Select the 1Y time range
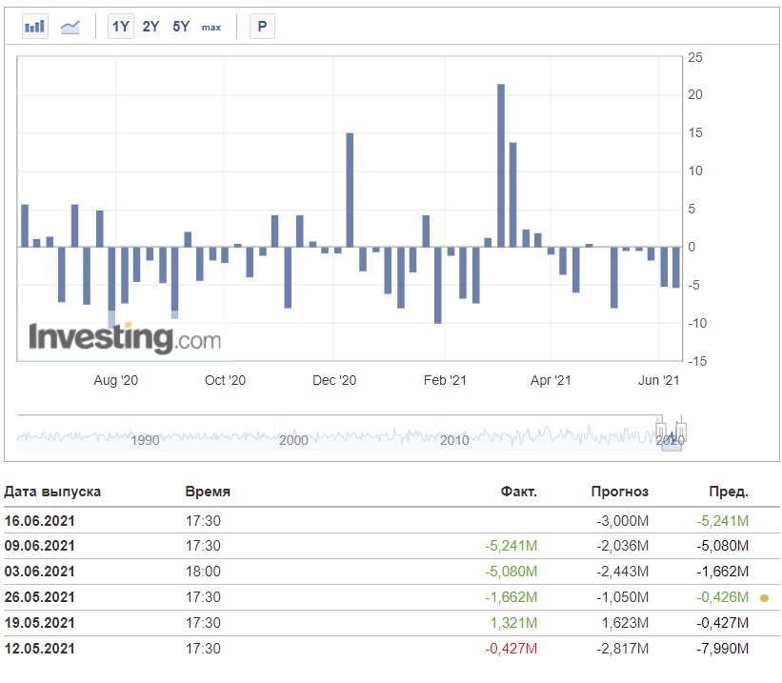The height and width of the screenshot is (683, 782). pos(121,27)
